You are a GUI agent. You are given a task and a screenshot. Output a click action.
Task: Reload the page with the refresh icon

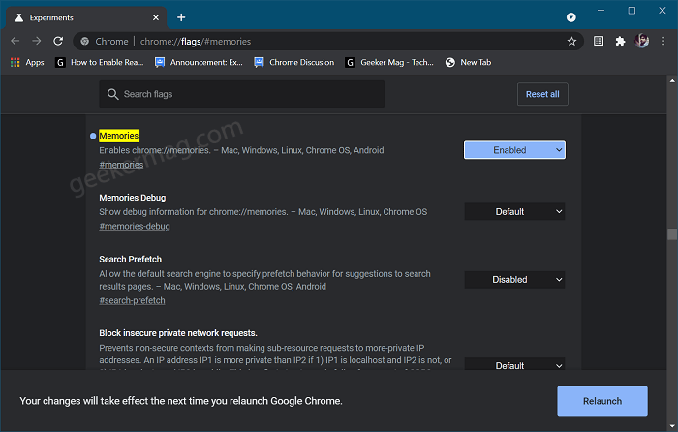tap(58, 41)
